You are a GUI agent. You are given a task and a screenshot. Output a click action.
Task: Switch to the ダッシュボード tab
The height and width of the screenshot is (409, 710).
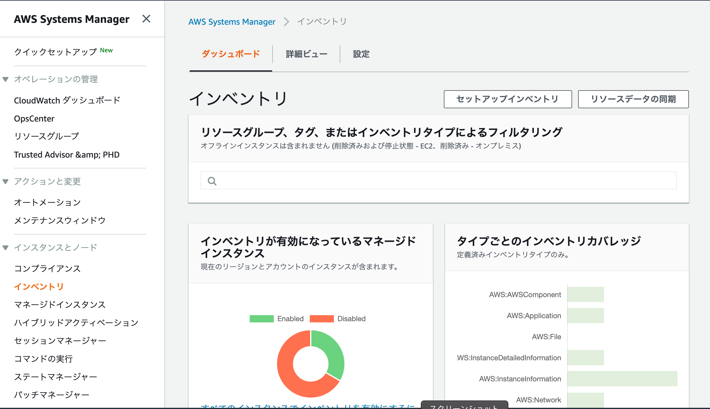pyautogui.click(x=231, y=54)
